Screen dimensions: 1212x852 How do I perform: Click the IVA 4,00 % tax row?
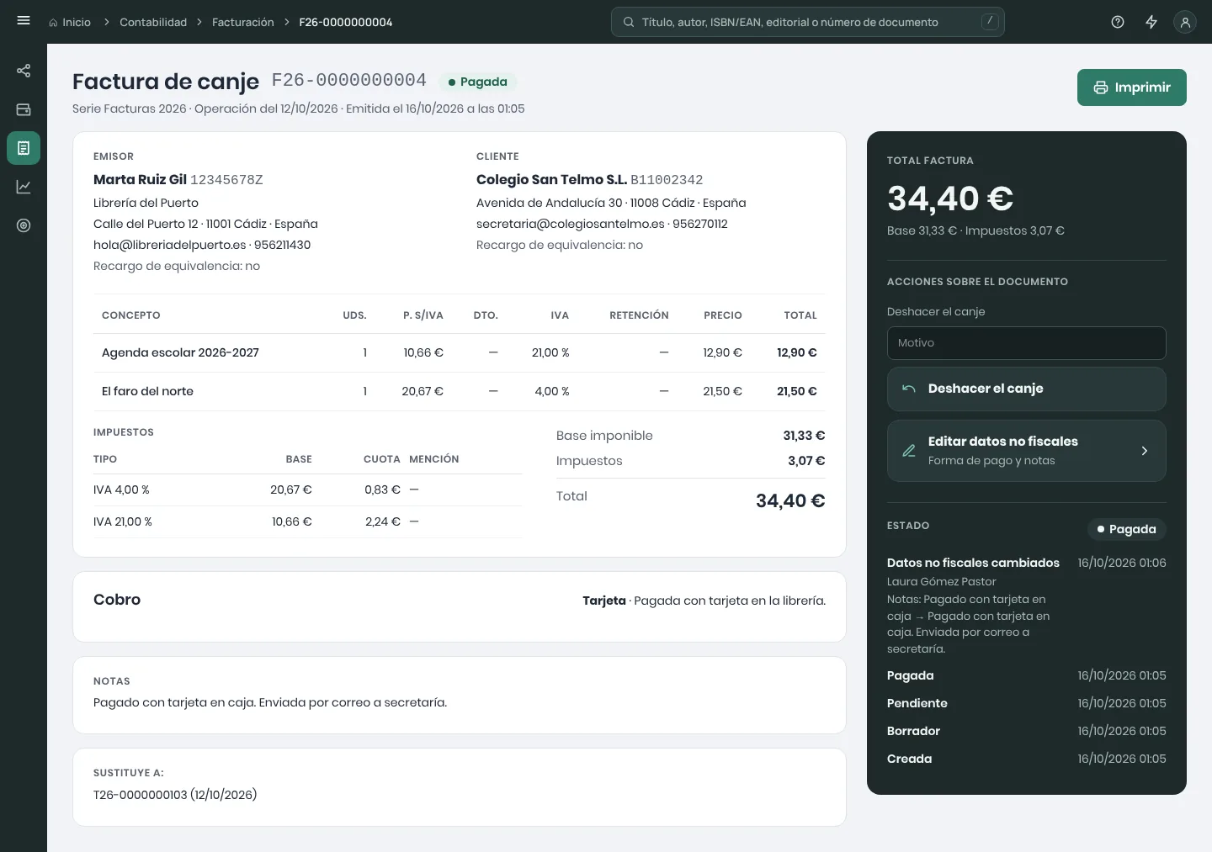tap(308, 490)
